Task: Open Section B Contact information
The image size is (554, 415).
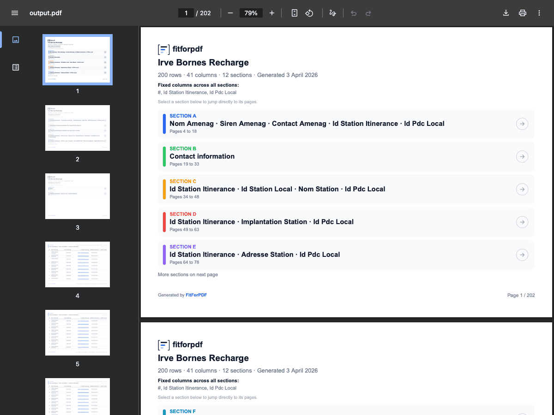Action: tap(202, 156)
